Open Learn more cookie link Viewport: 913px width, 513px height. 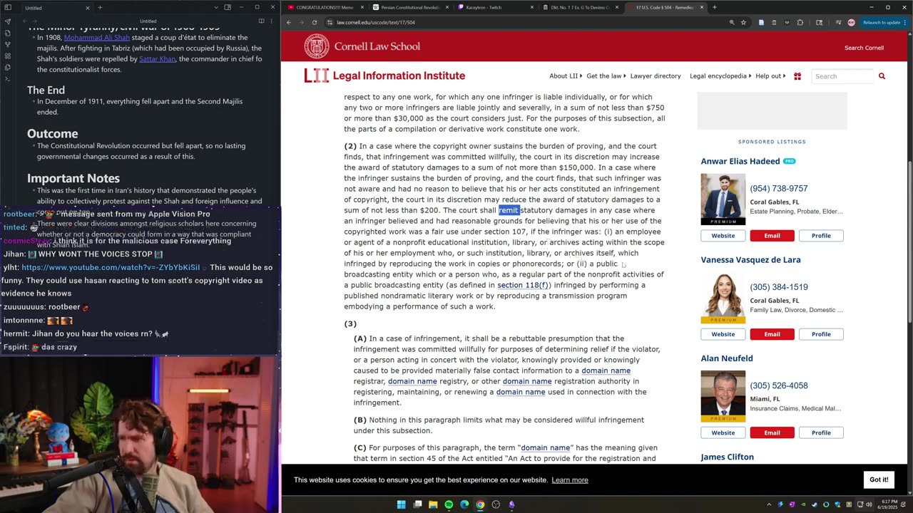[x=570, y=480]
